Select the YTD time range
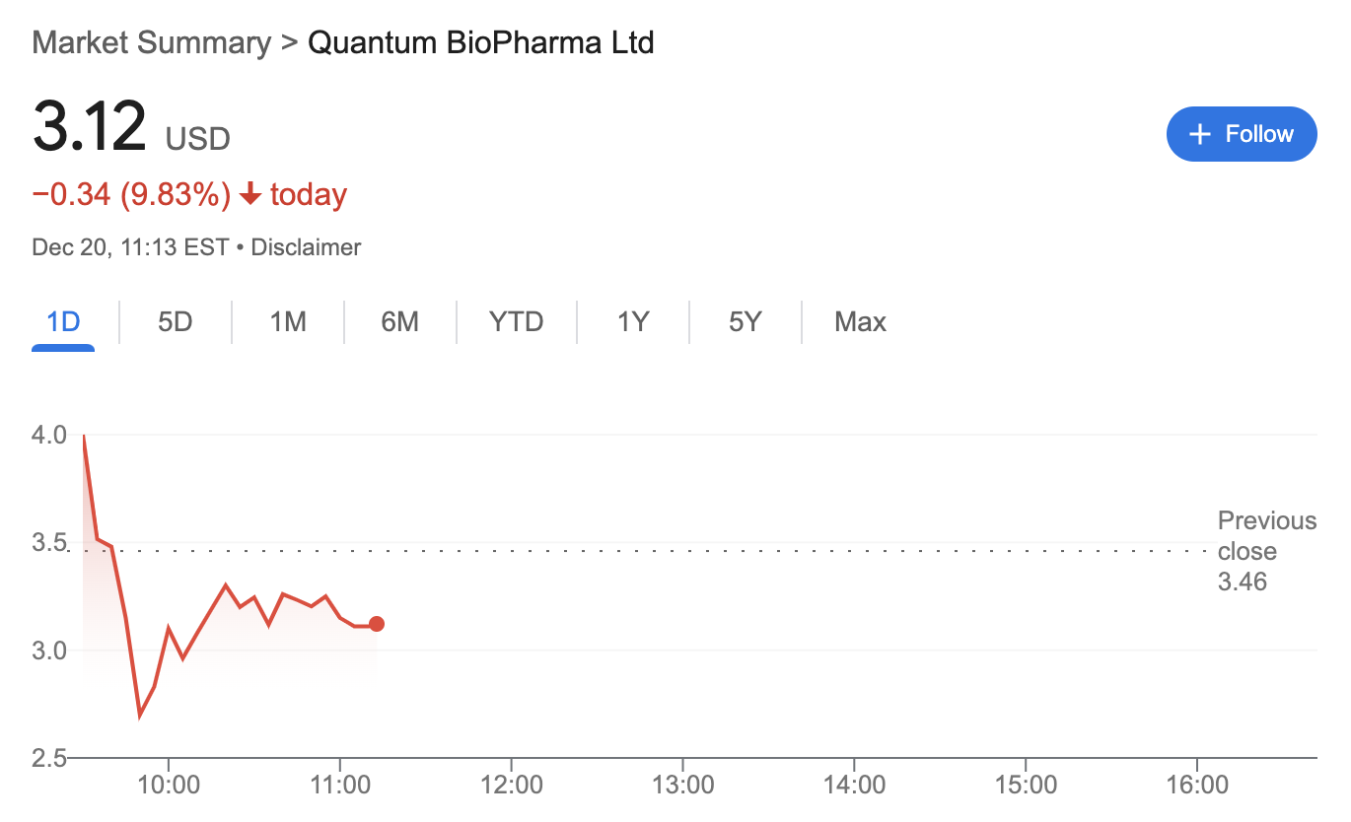 [517, 322]
